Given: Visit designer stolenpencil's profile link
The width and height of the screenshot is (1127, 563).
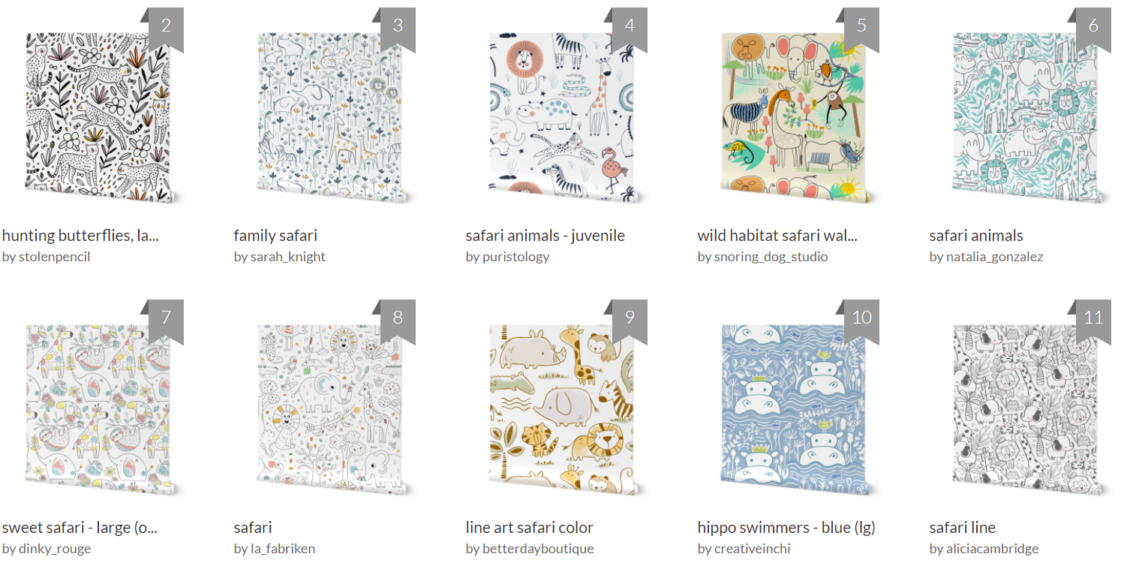Looking at the screenshot, I should pyautogui.click(x=47, y=257).
